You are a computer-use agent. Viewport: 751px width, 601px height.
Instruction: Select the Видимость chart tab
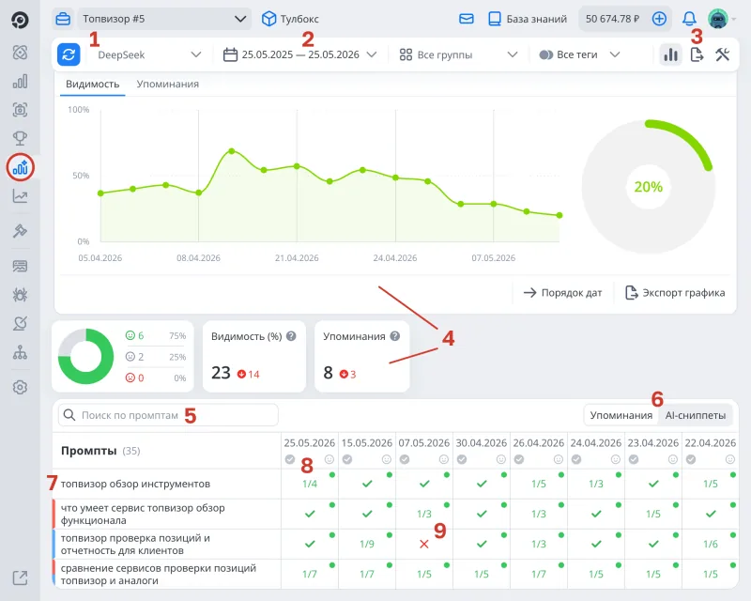coord(92,84)
